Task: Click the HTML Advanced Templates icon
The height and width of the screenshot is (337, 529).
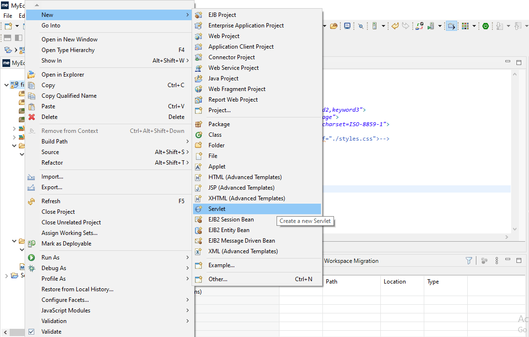Action: pos(199,177)
